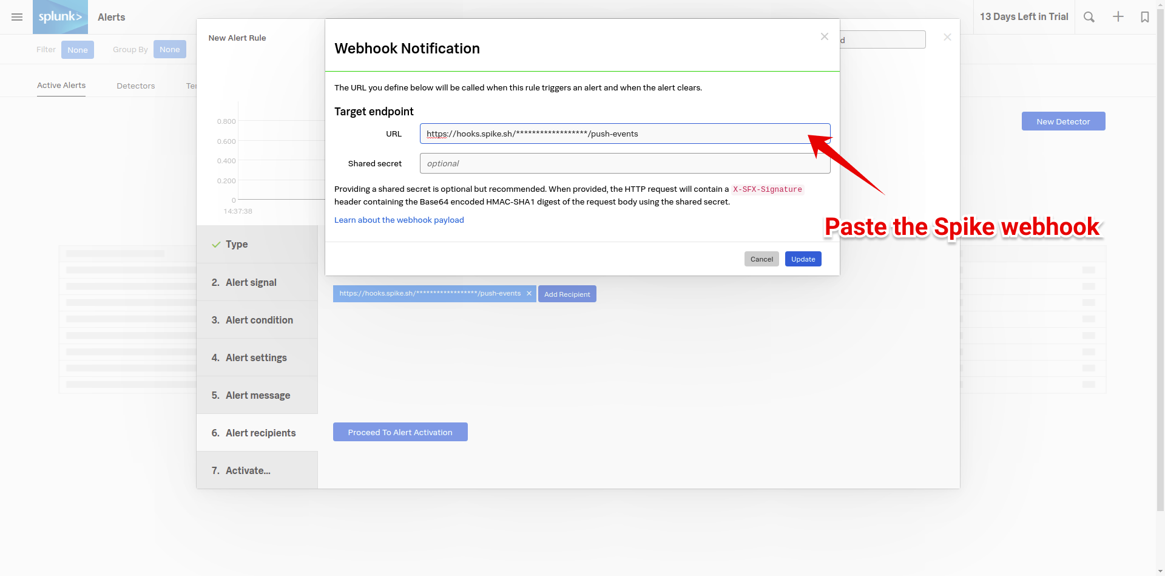Image resolution: width=1165 pixels, height=576 pixels.
Task: Go to step 4 Alert settings
Action: coord(257,357)
